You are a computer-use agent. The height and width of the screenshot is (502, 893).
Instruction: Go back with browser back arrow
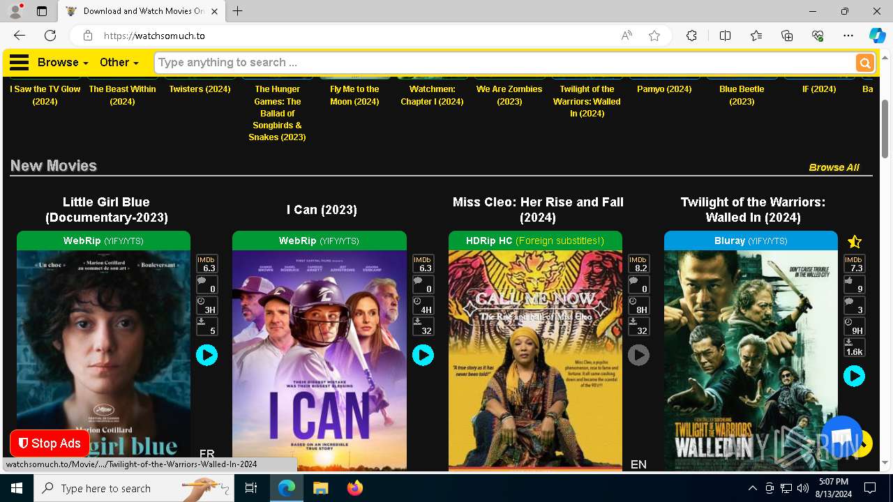pyautogui.click(x=20, y=36)
